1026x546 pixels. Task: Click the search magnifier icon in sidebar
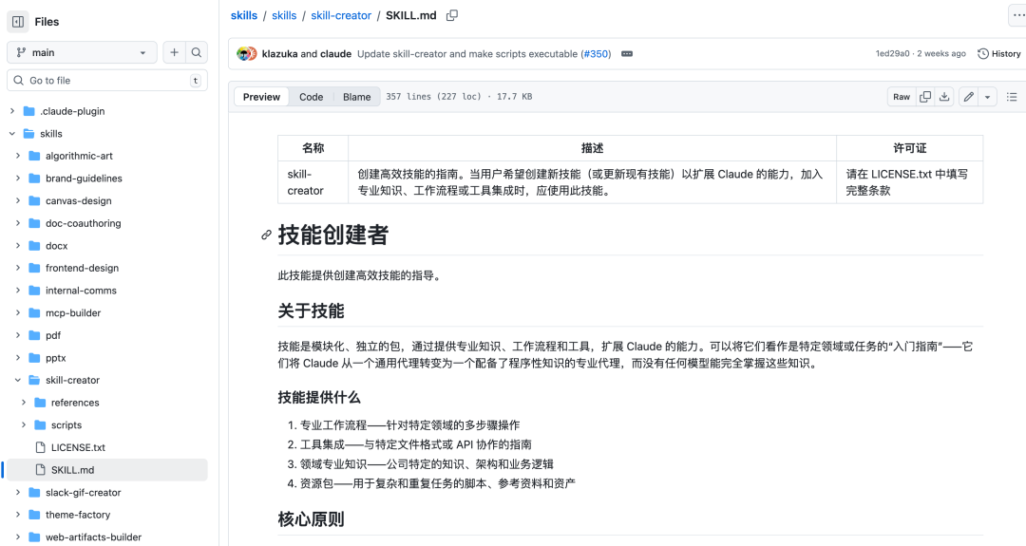pyautogui.click(x=197, y=53)
